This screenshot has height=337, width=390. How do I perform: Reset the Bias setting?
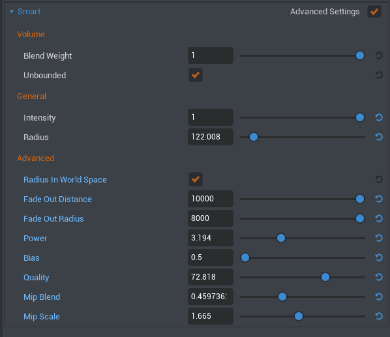[379, 257]
